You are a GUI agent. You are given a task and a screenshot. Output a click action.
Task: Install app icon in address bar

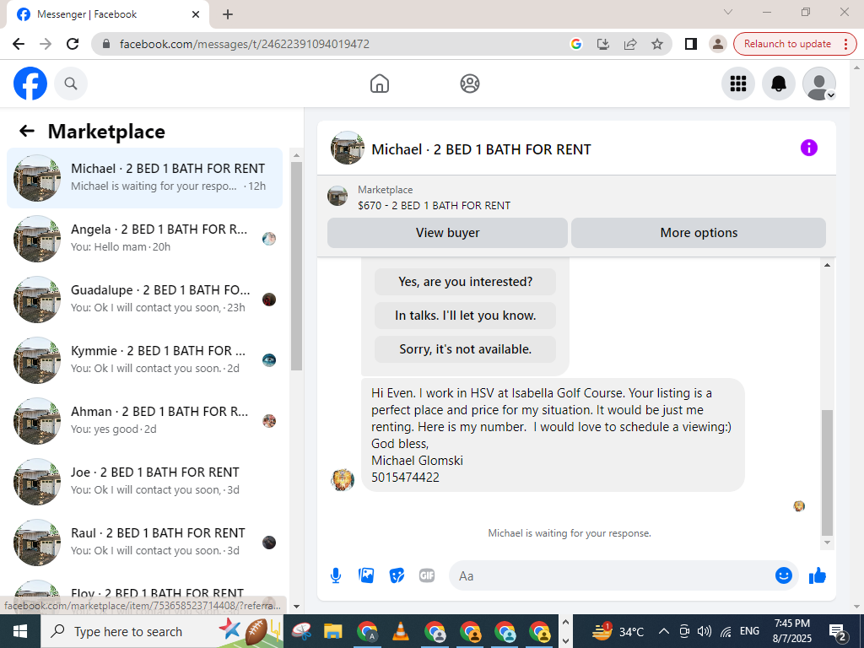click(x=603, y=44)
